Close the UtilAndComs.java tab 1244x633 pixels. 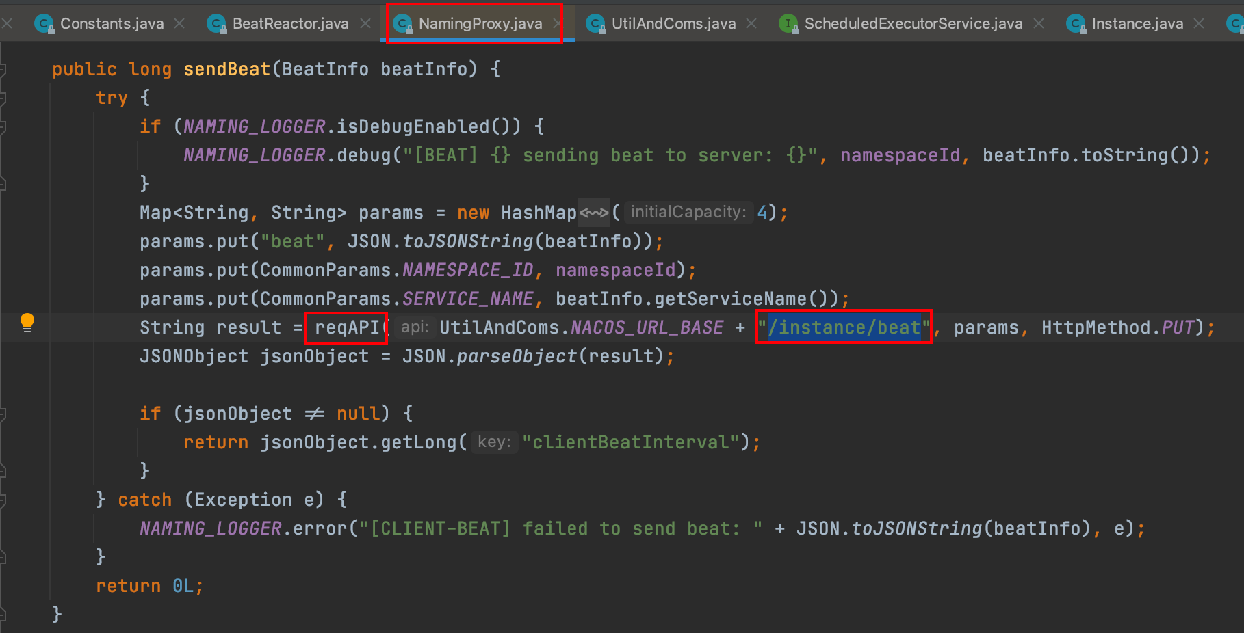point(751,24)
